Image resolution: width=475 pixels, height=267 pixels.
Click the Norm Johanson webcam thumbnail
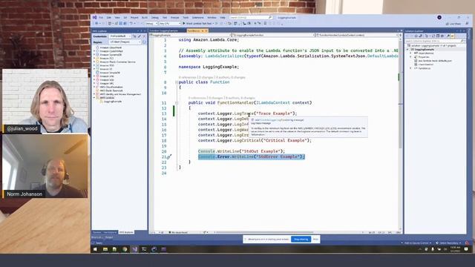pos(45,166)
